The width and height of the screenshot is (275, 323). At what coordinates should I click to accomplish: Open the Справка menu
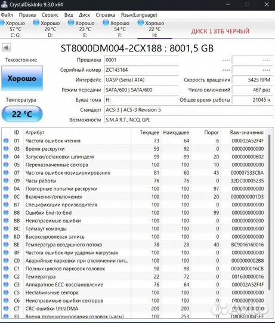pyautogui.click(x=105, y=15)
